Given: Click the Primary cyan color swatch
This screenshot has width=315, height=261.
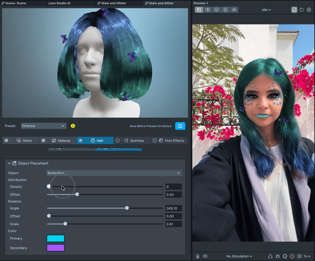Looking at the screenshot, I should (56, 238).
